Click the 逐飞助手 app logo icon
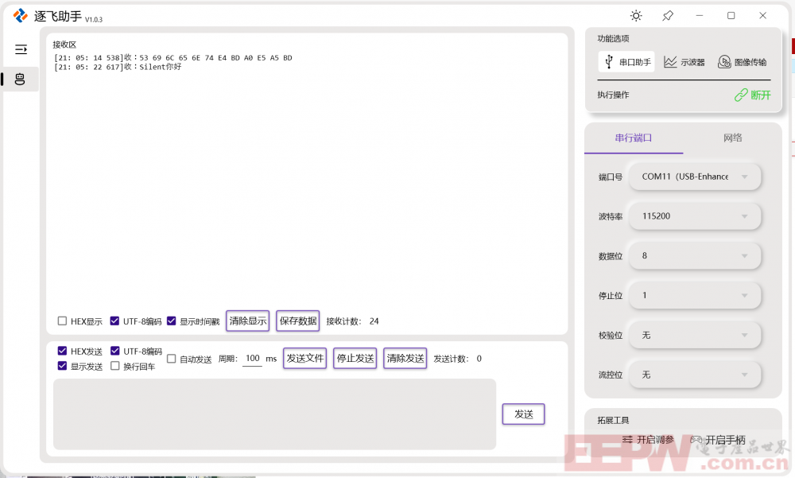Screen dimensions: 795x478 click(21, 16)
